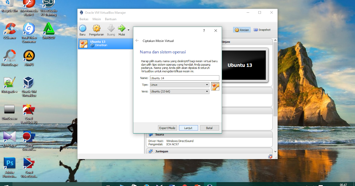Switch to Rincian details view
The image size is (355, 186).
point(242,30)
